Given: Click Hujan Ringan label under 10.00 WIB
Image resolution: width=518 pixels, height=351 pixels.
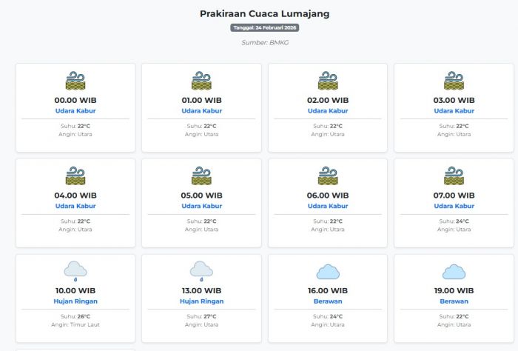Looking at the screenshot, I should click(75, 301).
